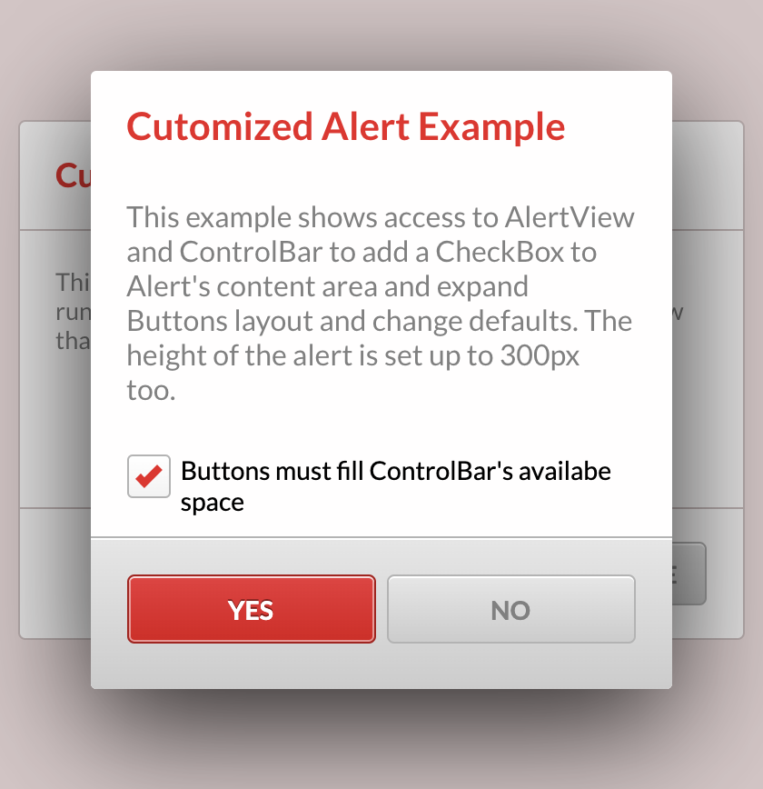Click the "Cutomized Alert Example" title
This screenshot has width=763, height=789.
pos(345,126)
